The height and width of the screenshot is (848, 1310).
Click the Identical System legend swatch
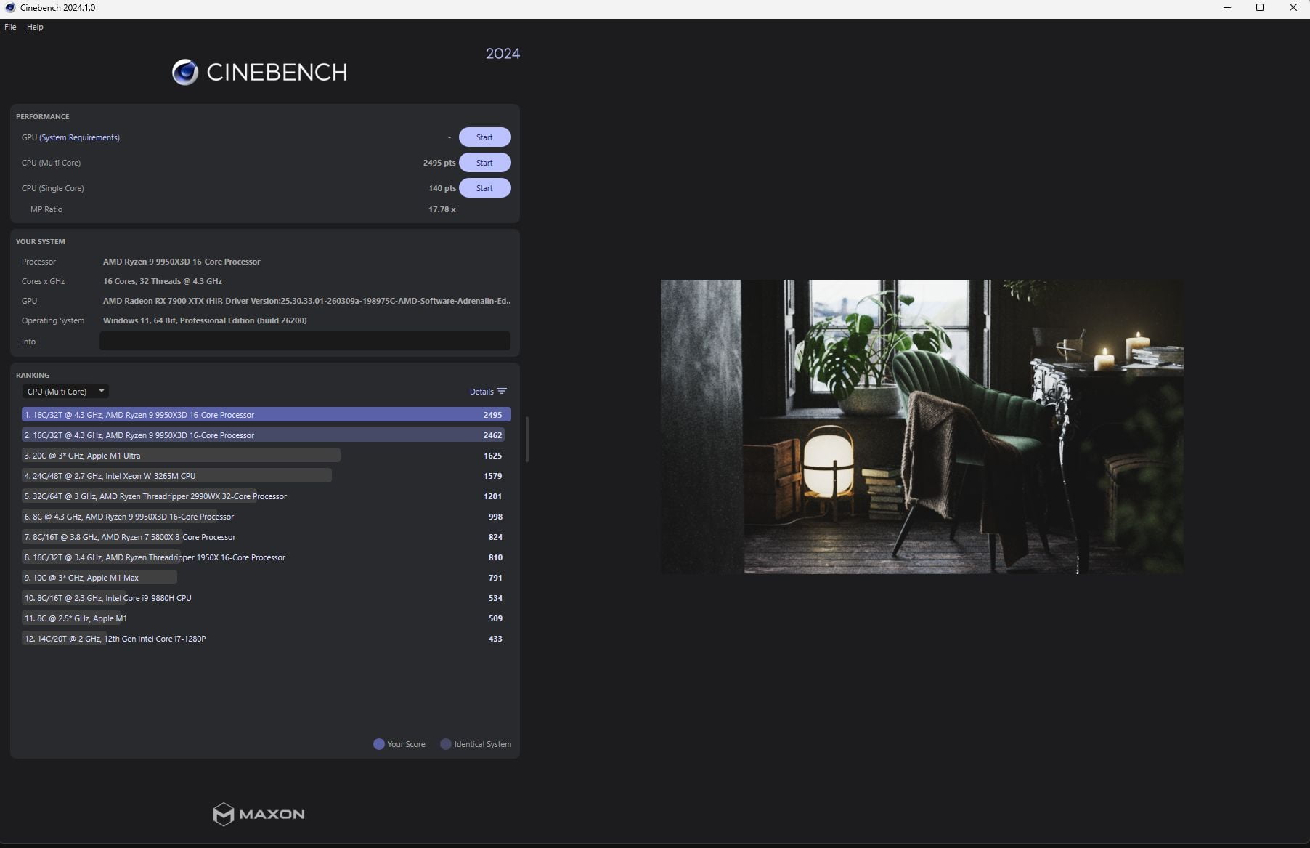446,744
